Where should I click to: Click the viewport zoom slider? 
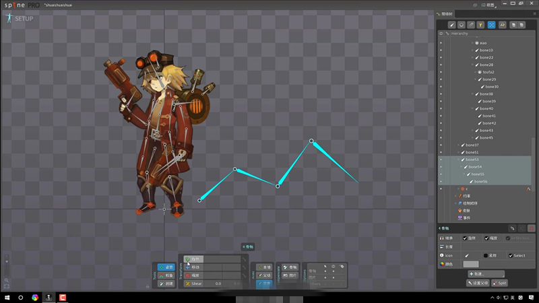point(7,266)
